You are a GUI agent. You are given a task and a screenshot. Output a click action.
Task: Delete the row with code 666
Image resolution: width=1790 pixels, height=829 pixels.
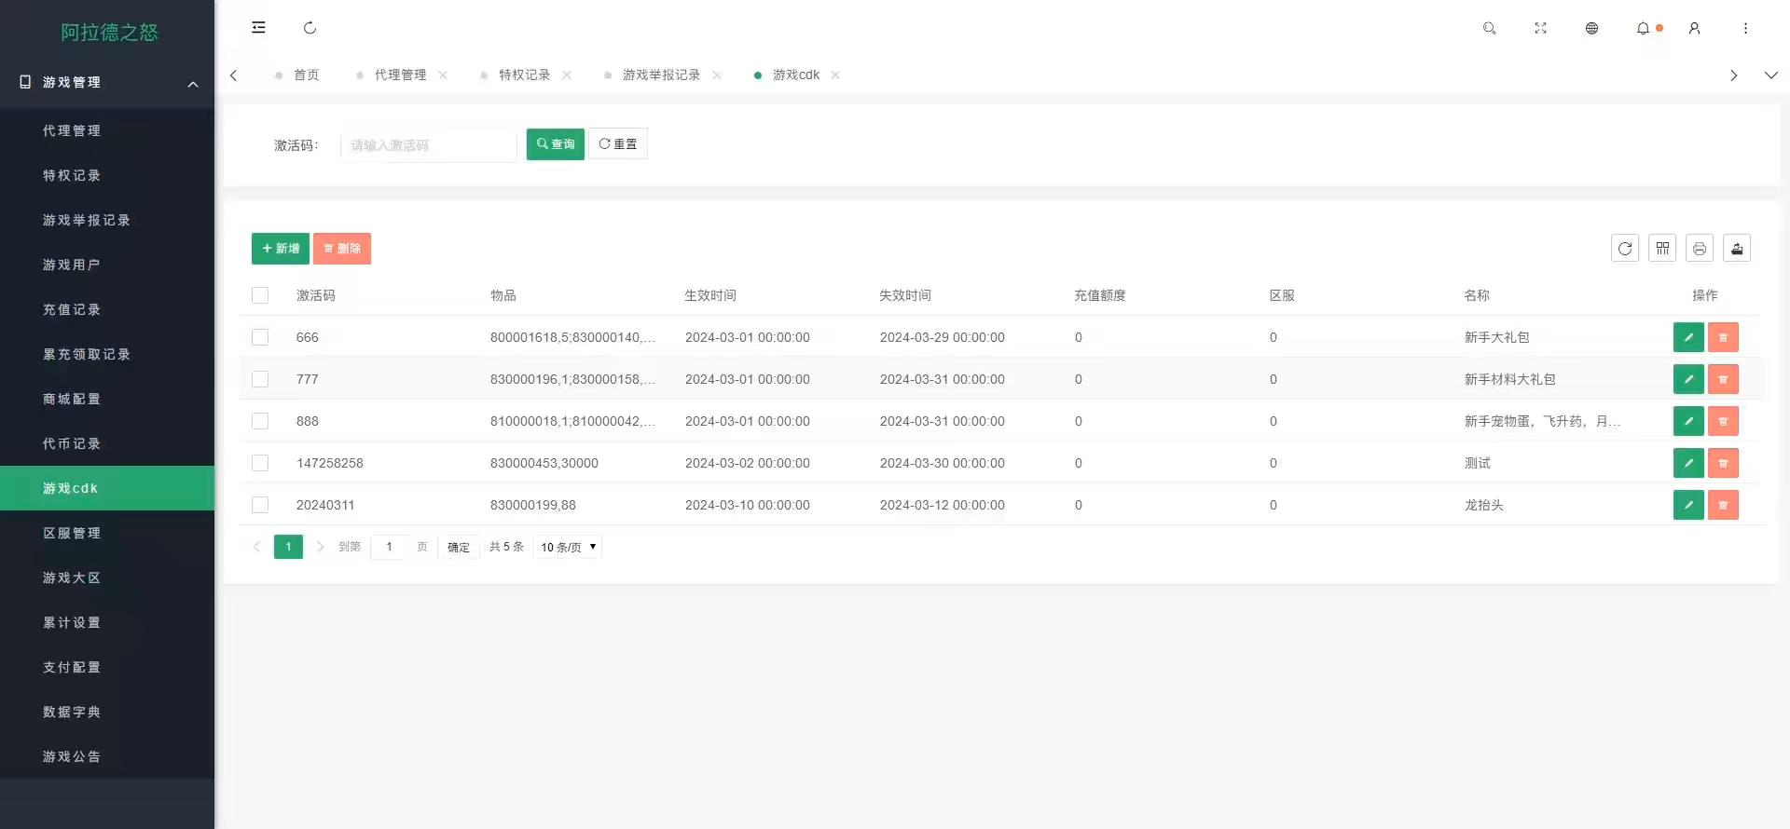1723,337
